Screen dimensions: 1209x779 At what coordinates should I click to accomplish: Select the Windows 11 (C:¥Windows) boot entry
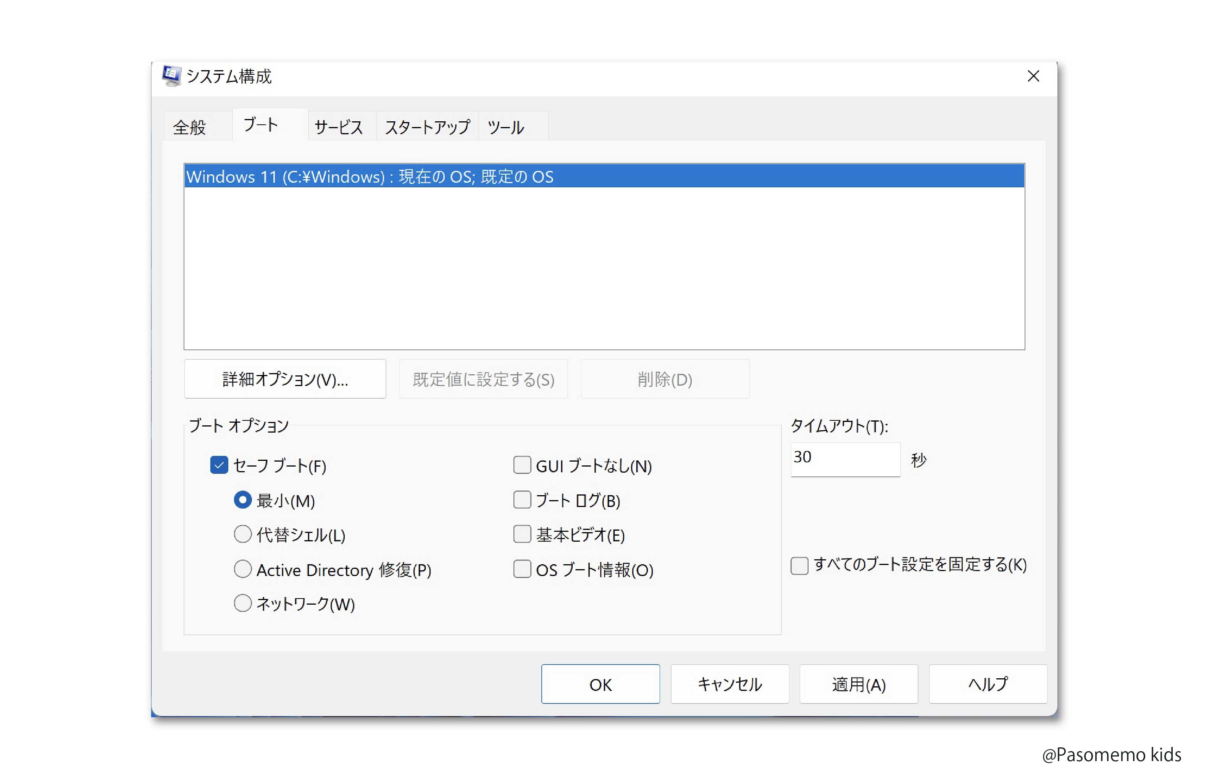[x=604, y=176]
